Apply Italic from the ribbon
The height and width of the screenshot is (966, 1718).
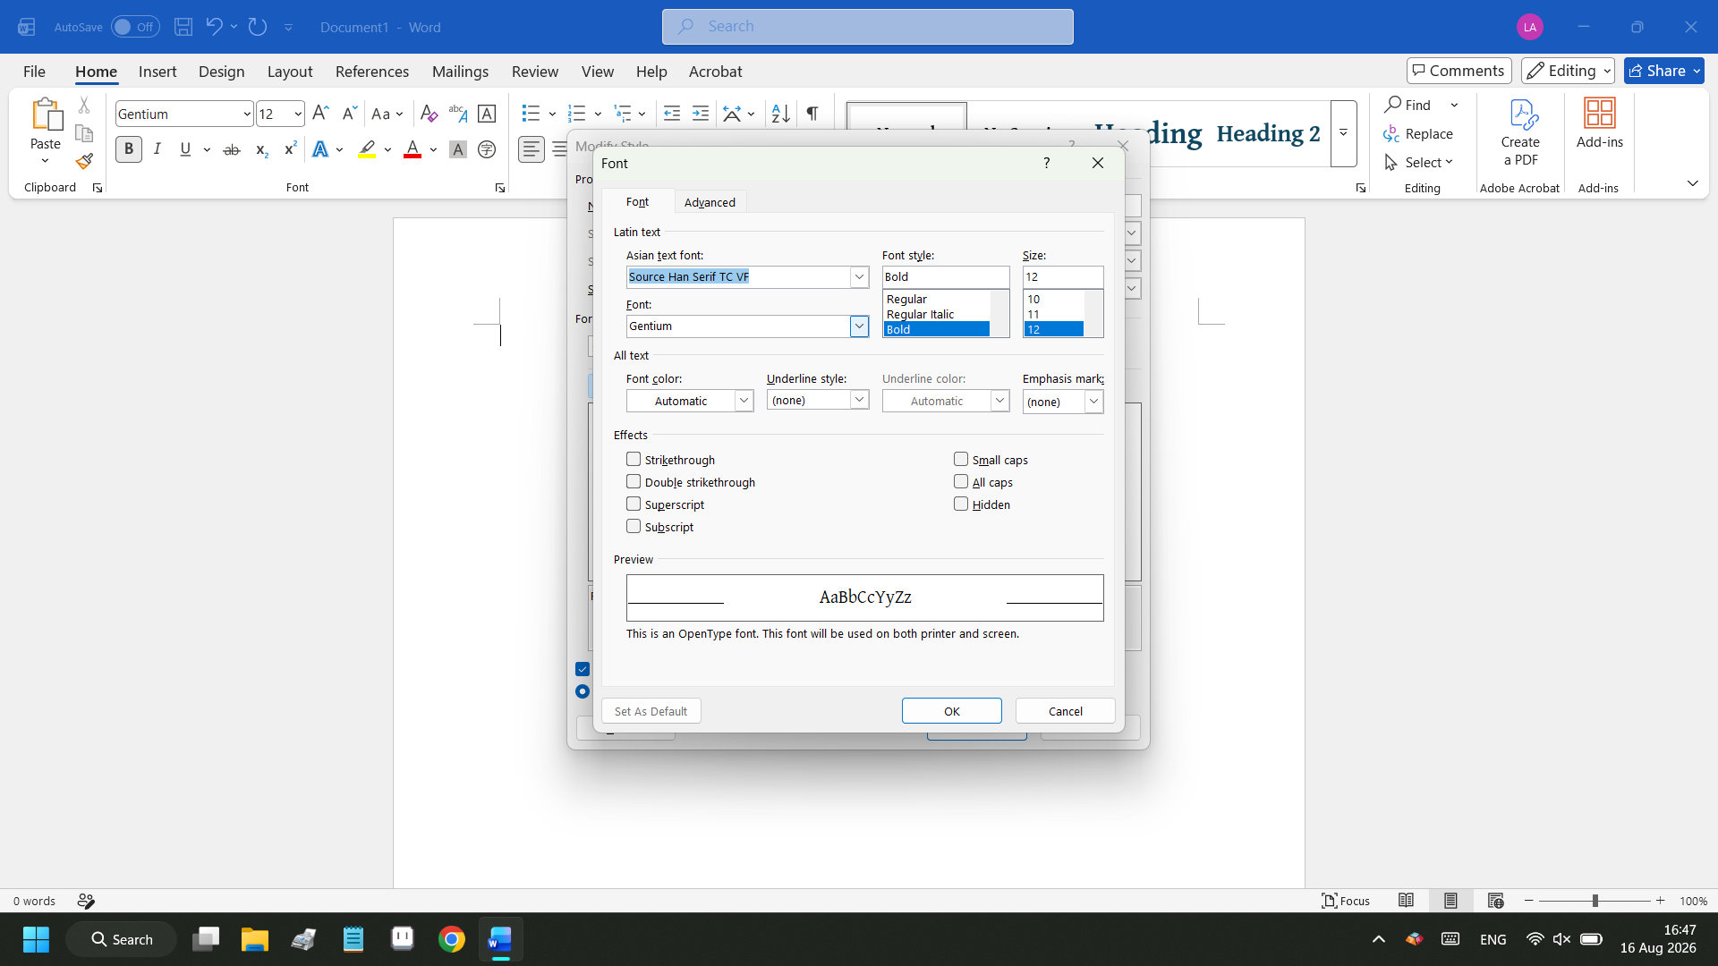(157, 149)
